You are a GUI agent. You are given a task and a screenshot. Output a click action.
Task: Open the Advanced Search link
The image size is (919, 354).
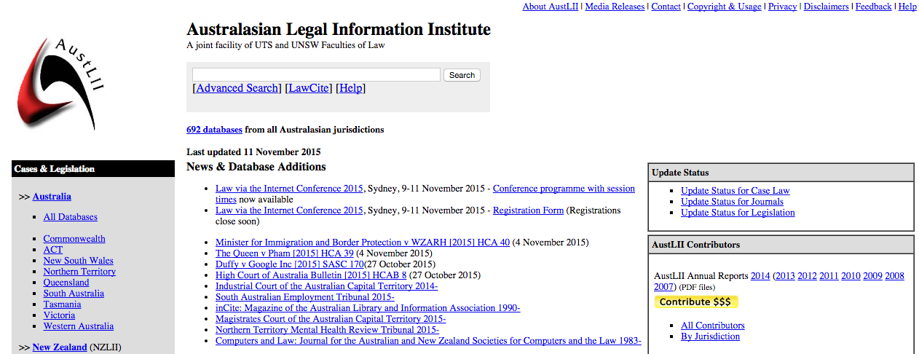(237, 88)
